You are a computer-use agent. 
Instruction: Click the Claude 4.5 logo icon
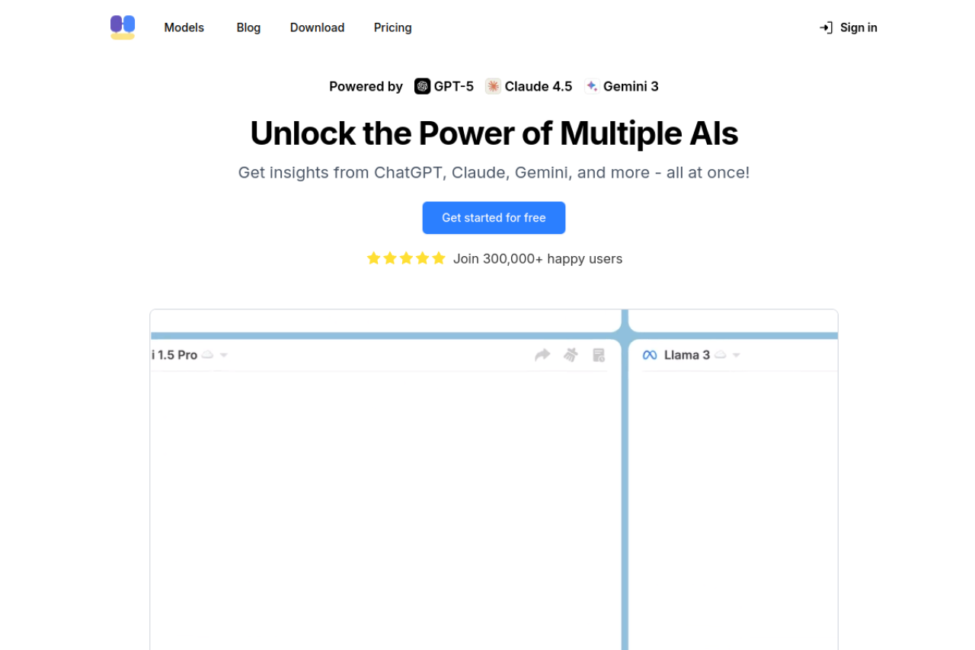pos(493,86)
